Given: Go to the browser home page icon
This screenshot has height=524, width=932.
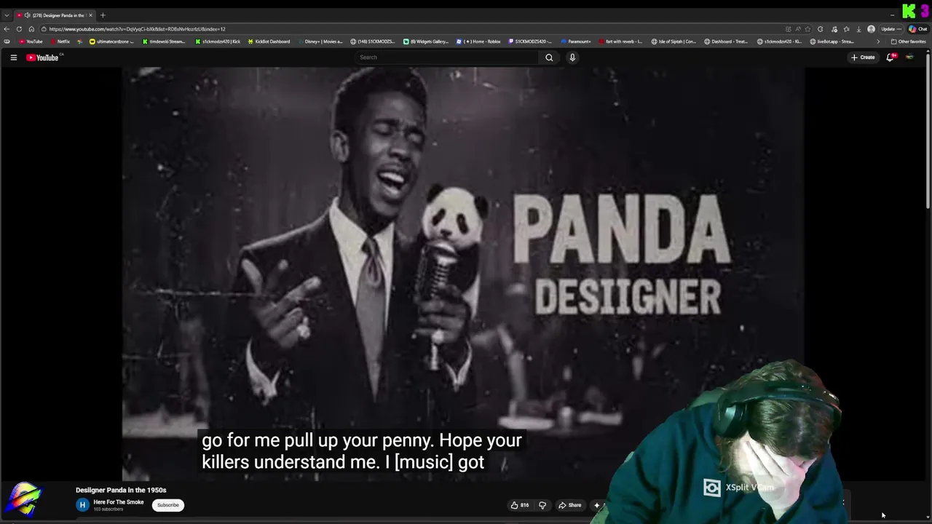Looking at the screenshot, I should point(31,29).
